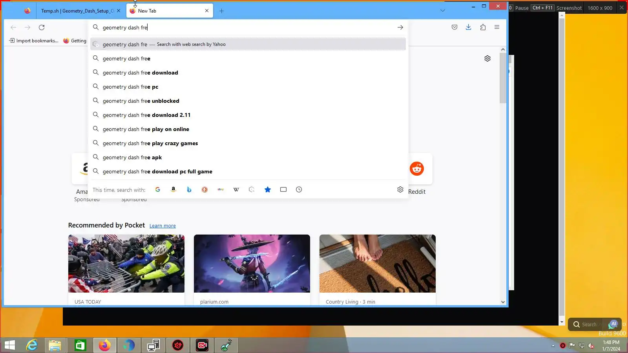628x353 pixels.
Task: Open the Getting Started bookmark
Action: [75, 41]
